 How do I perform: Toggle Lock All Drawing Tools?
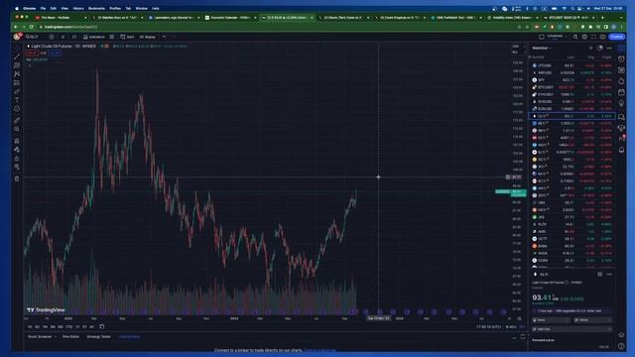click(17, 159)
